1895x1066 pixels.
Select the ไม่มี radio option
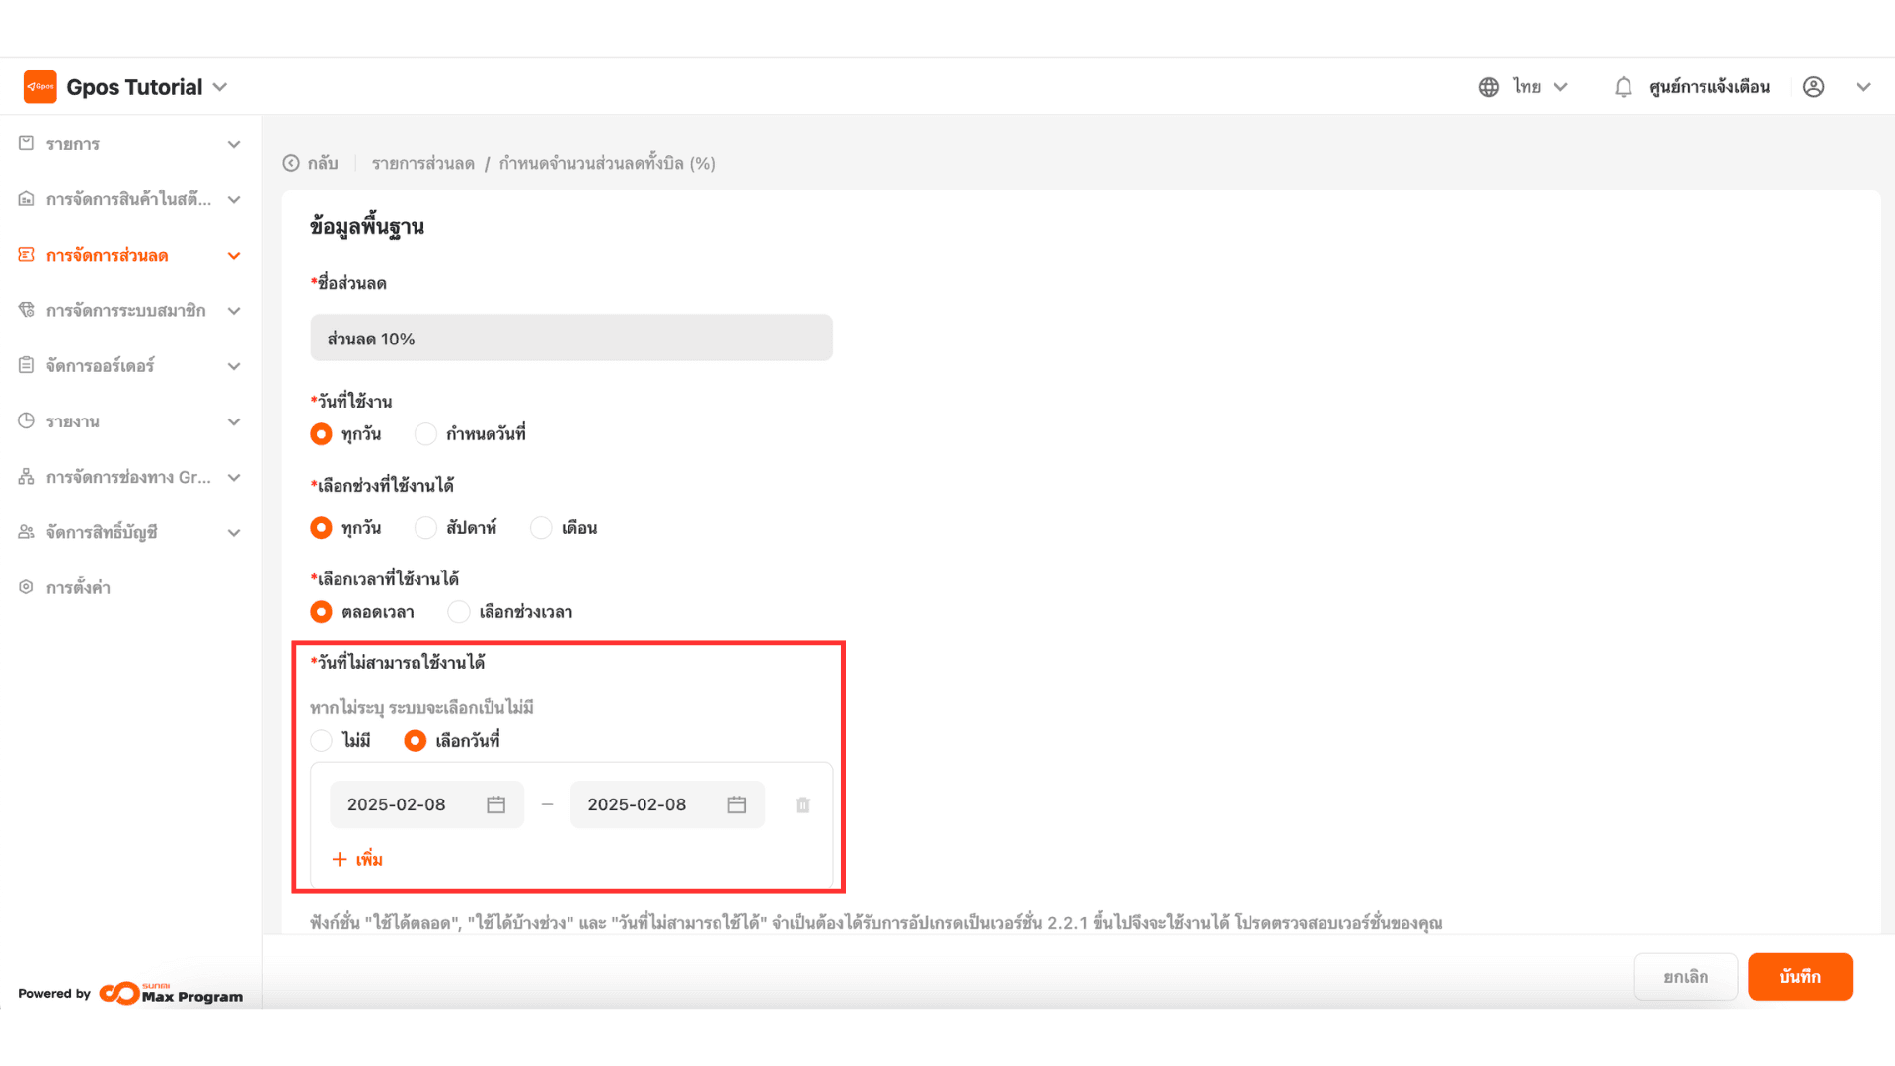tap(321, 741)
